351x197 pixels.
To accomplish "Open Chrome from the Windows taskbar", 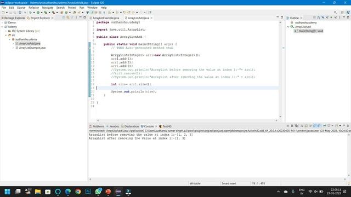I will click(78, 192).
